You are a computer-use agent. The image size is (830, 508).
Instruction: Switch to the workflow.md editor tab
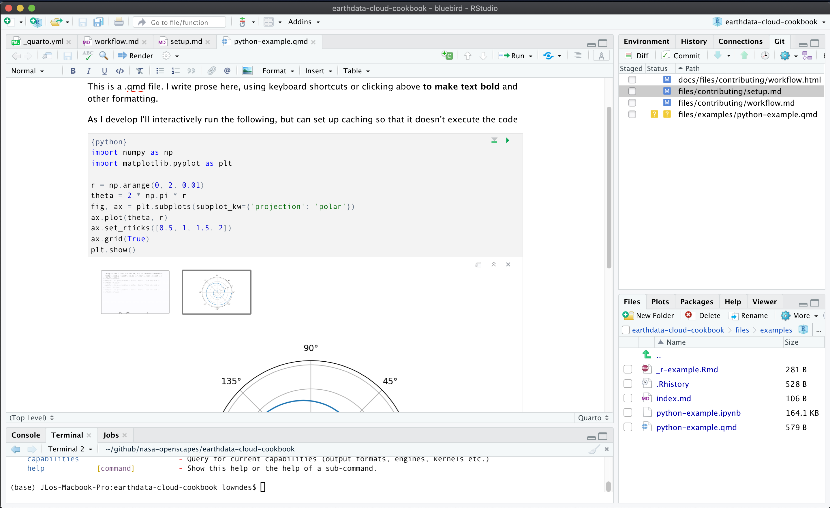117,42
